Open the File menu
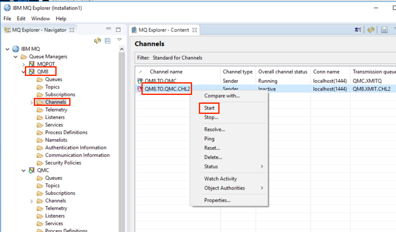The height and width of the screenshot is (232, 396). (7, 19)
